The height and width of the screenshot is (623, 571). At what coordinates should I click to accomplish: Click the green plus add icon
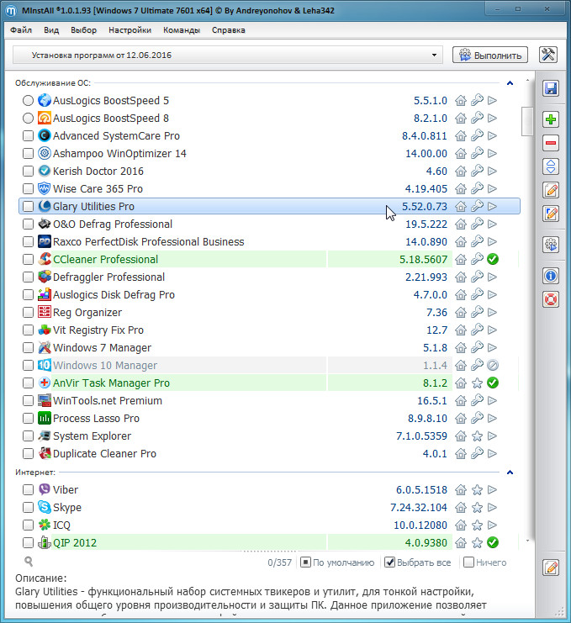coord(551,119)
